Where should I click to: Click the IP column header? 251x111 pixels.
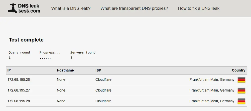point(9,70)
